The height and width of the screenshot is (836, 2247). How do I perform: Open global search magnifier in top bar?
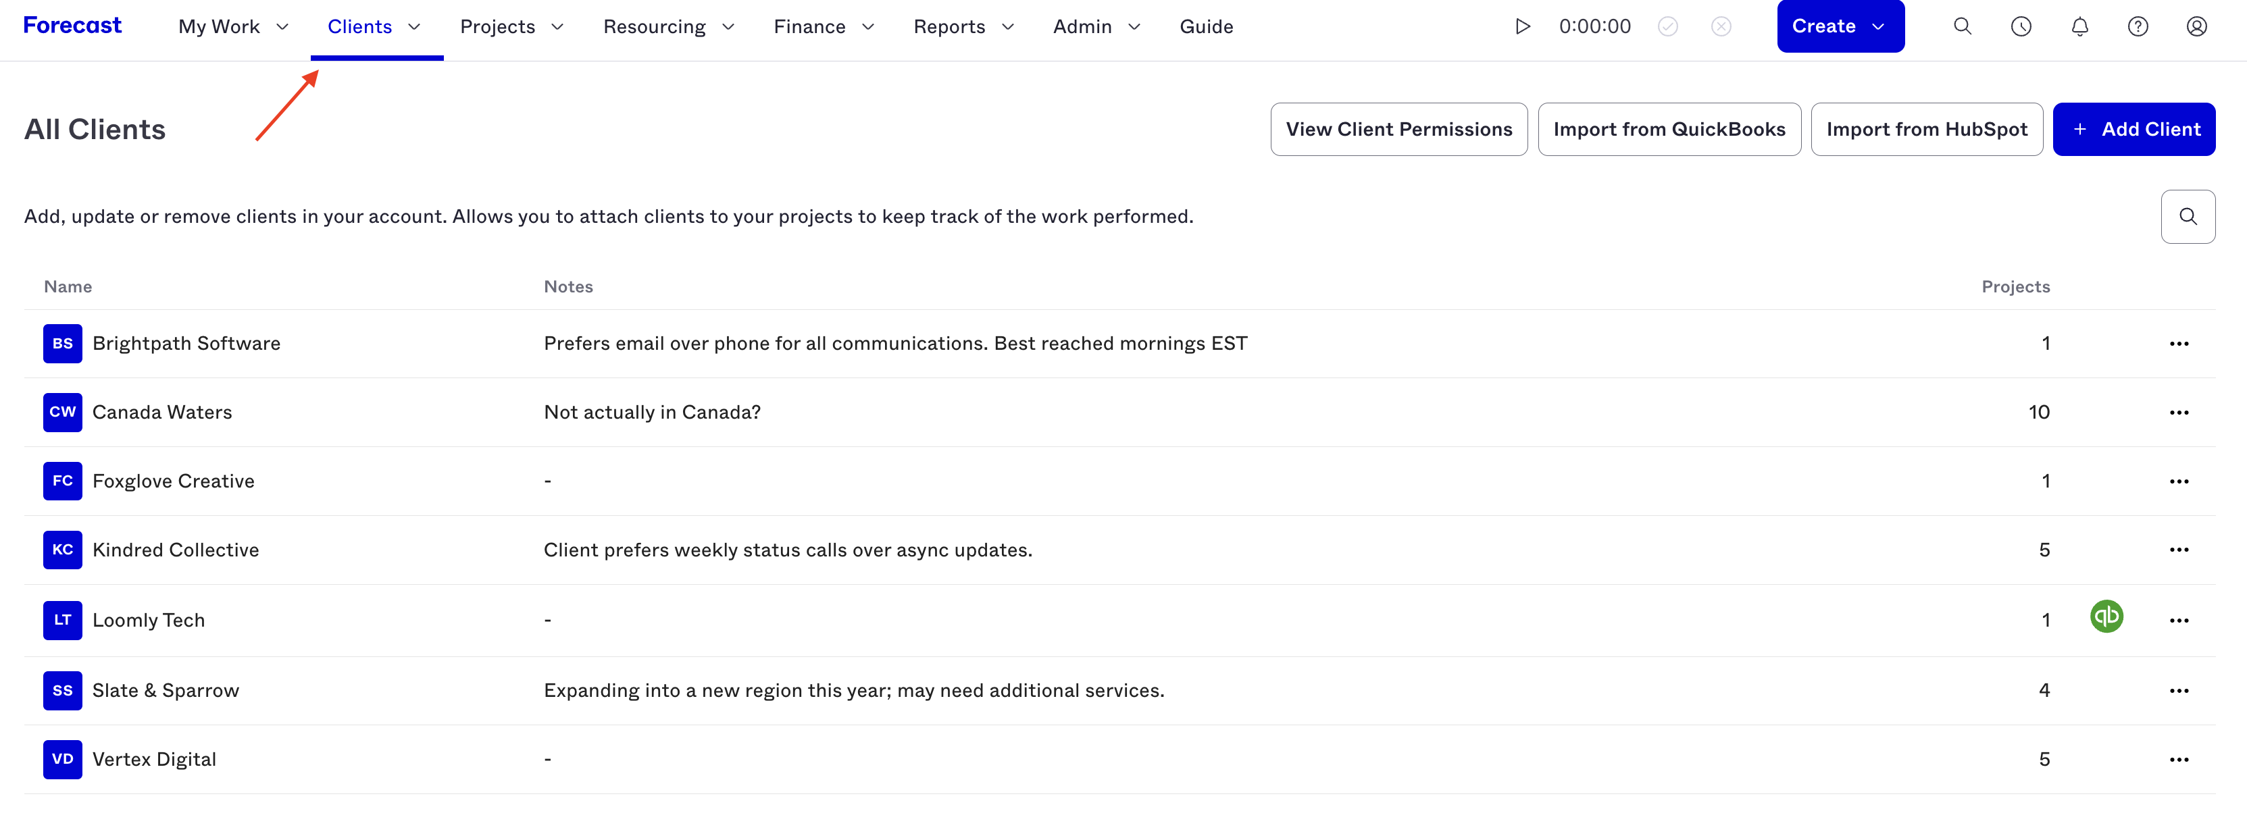pos(1963,26)
